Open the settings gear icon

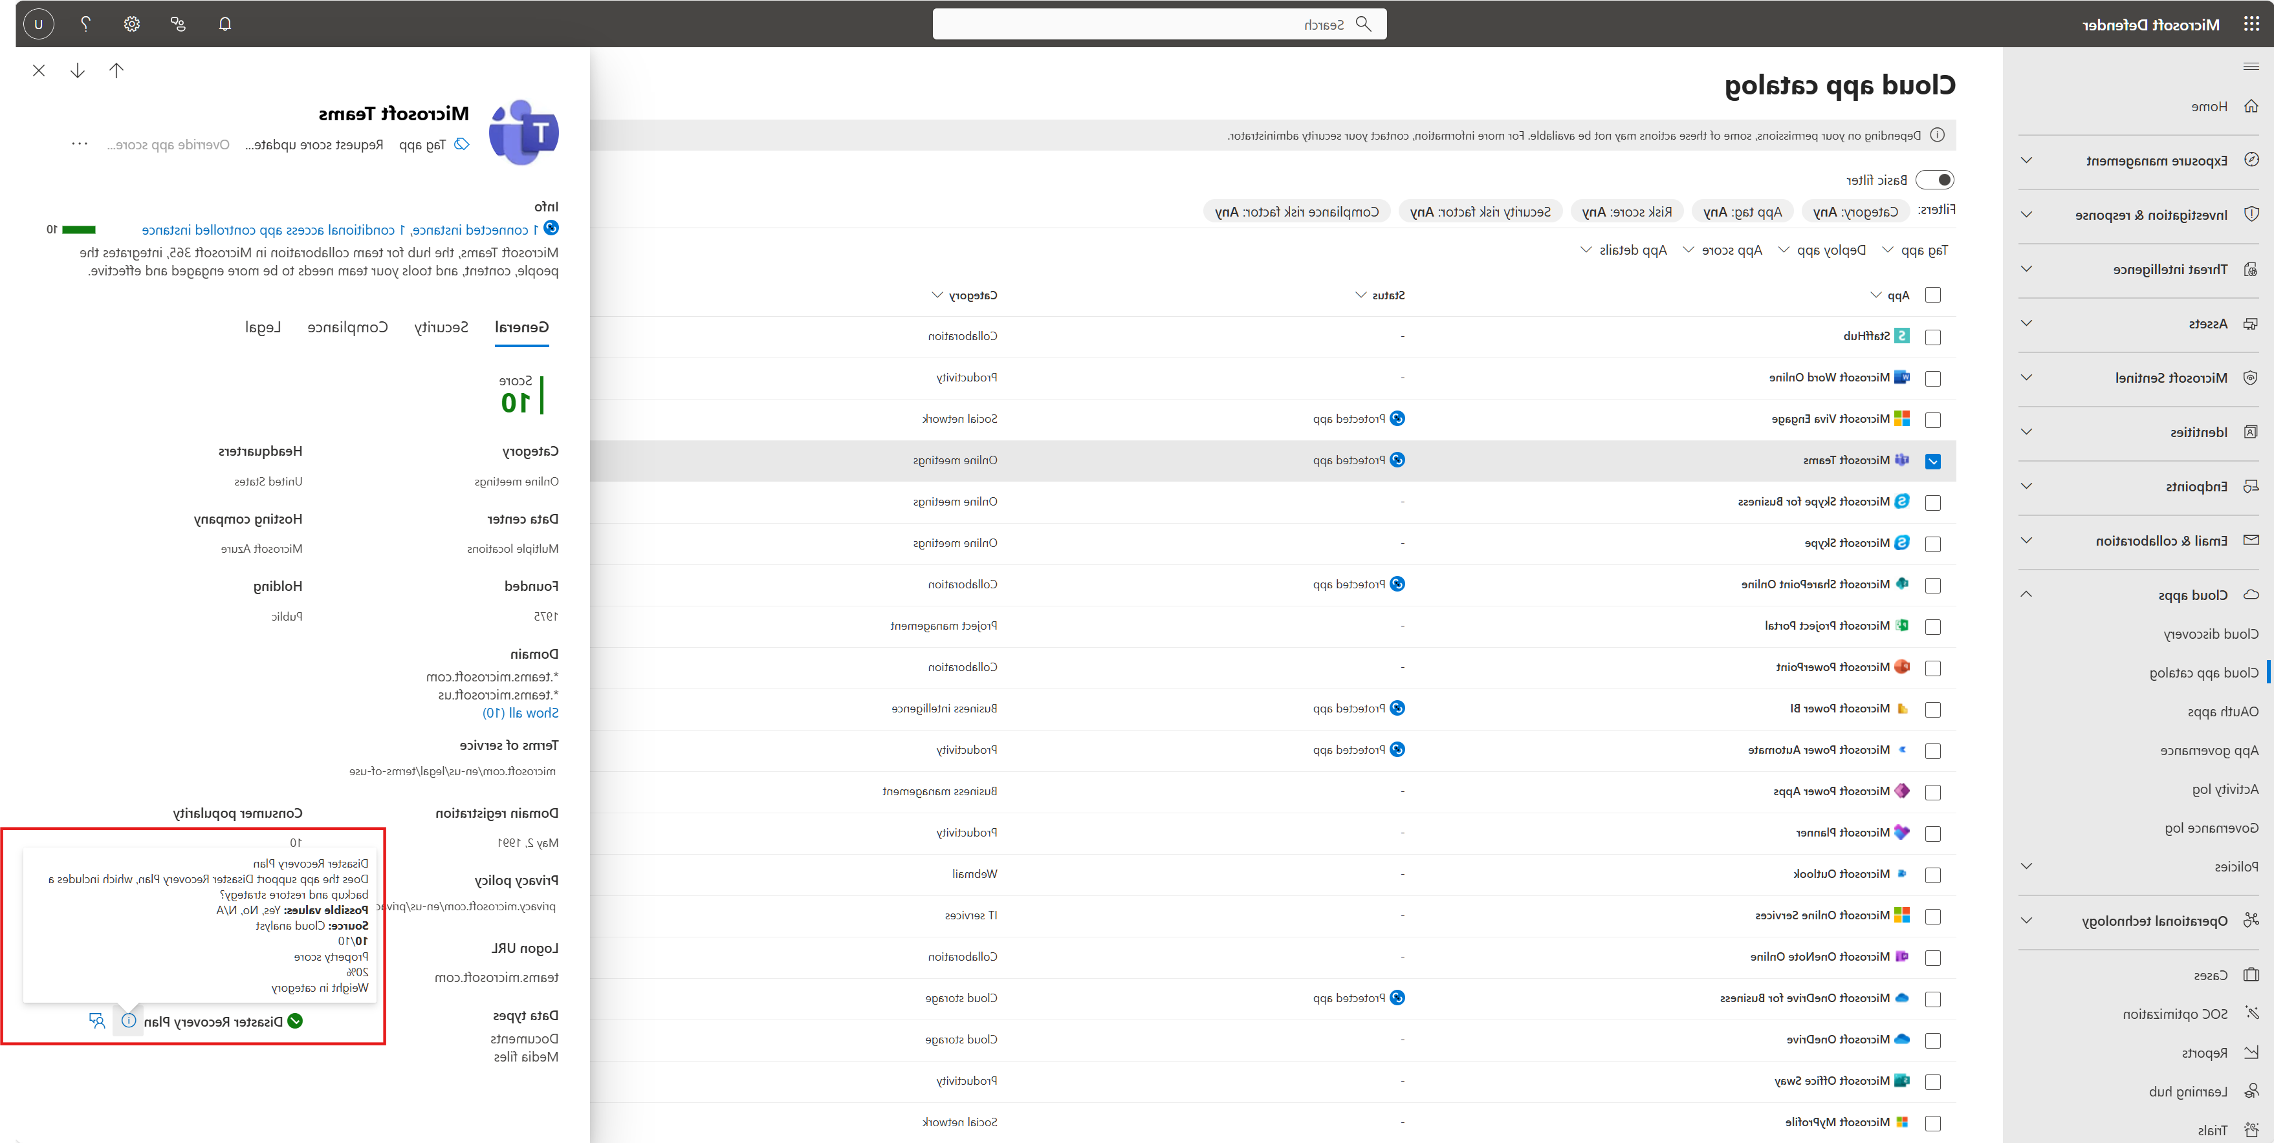(131, 24)
